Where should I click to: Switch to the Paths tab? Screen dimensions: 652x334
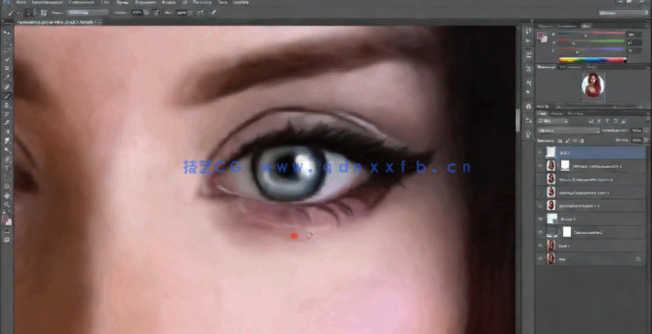point(575,113)
